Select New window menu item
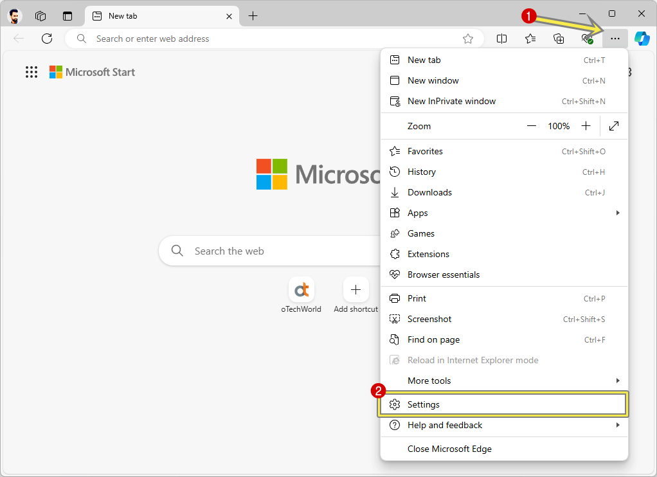Viewport: 657px width, 477px height. click(504, 80)
